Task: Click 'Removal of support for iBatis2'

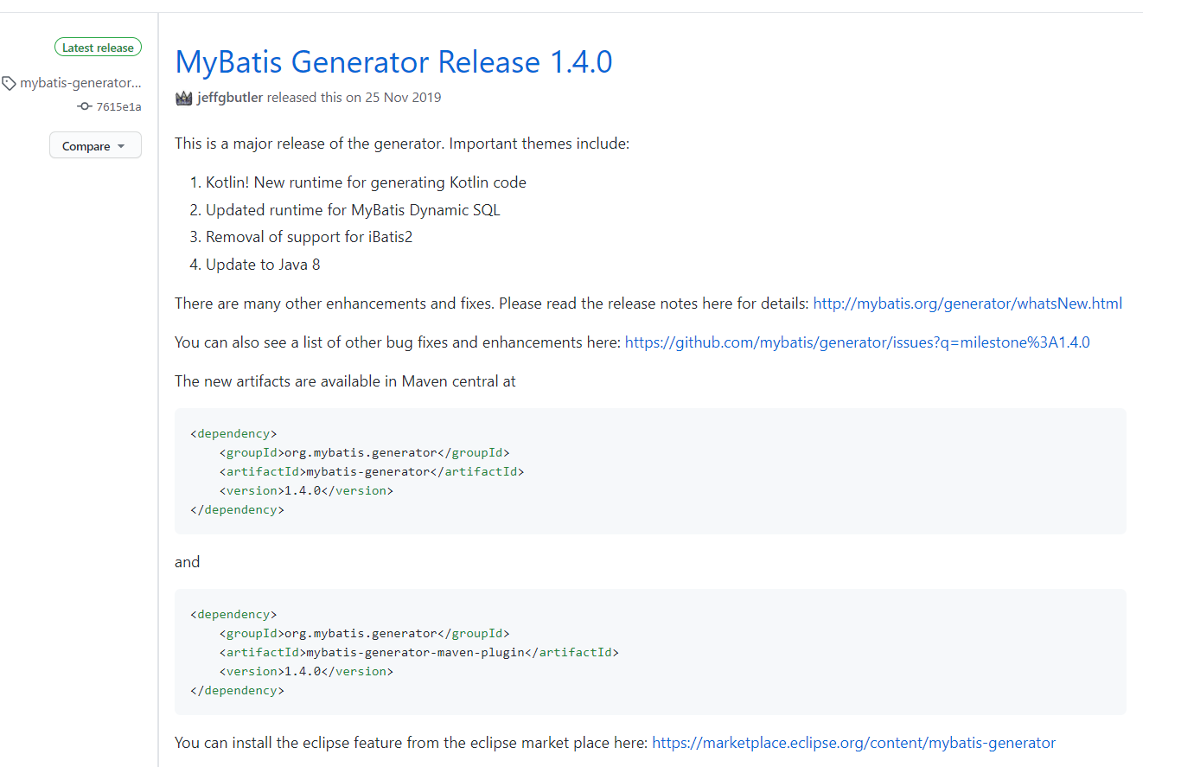Action: (x=309, y=237)
